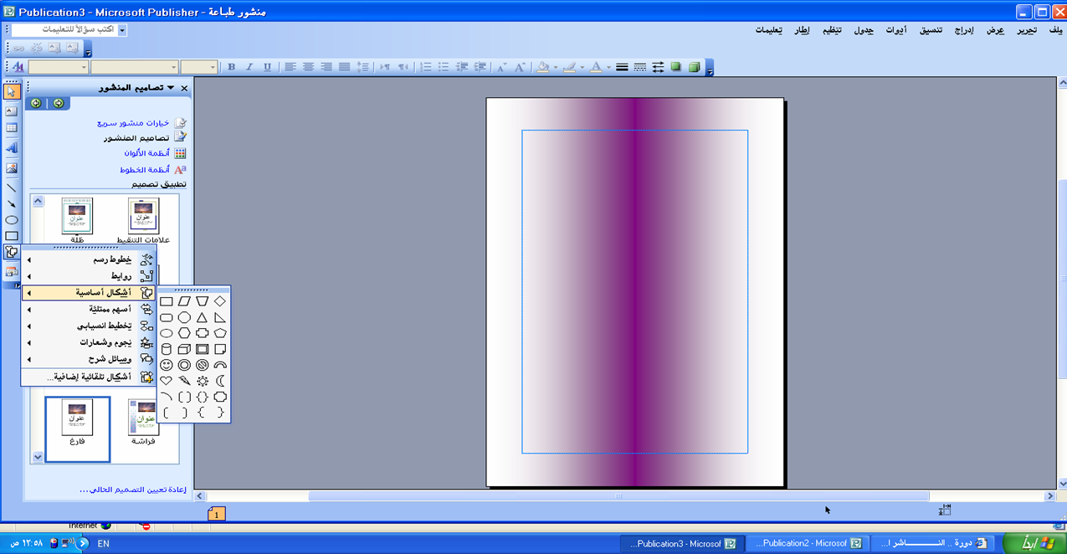Toggle Bold formatting
The height and width of the screenshot is (554, 1067).
click(x=231, y=67)
